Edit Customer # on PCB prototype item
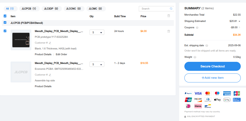Image resolution: width=246 pixels, height=121 pixels. [x=50, y=43]
